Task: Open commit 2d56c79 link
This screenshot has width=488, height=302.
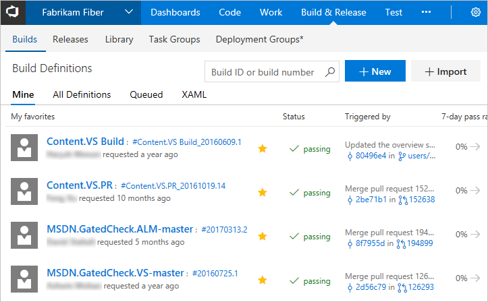Action: (x=371, y=287)
